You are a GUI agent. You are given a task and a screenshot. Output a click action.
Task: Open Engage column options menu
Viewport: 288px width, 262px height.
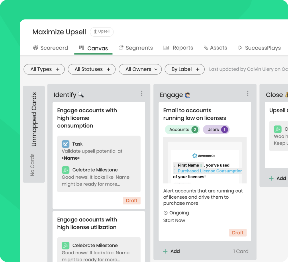248,93
